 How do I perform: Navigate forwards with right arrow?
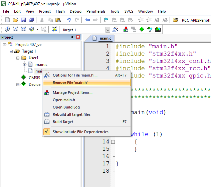click(95, 20)
